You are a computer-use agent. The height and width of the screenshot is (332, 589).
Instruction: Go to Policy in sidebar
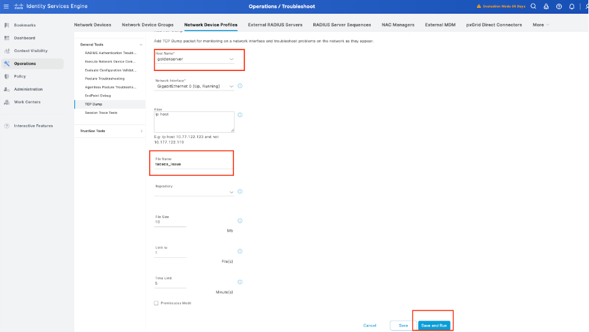20,77
